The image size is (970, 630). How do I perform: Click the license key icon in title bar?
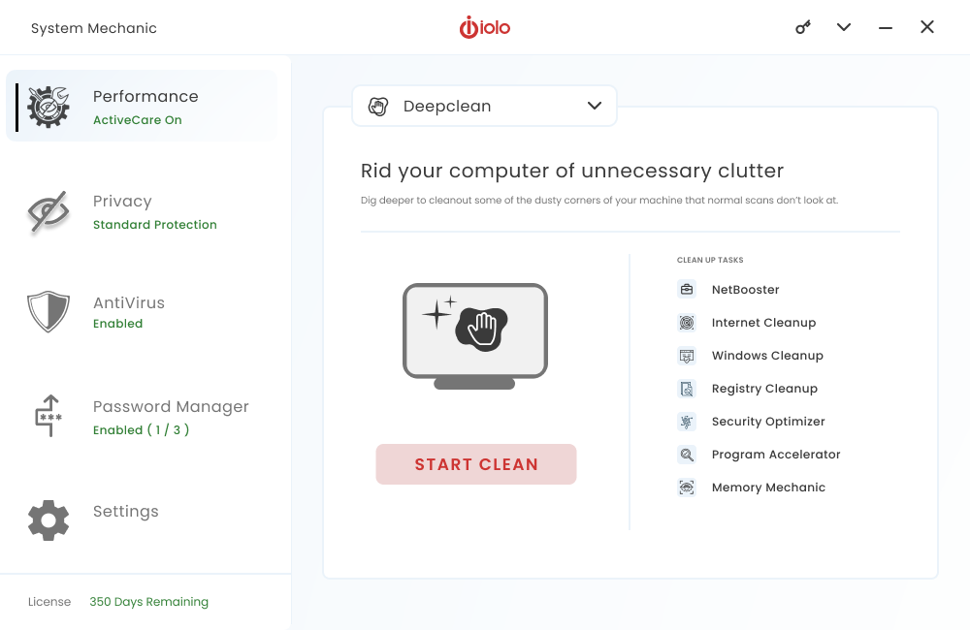click(x=803, y=27)
